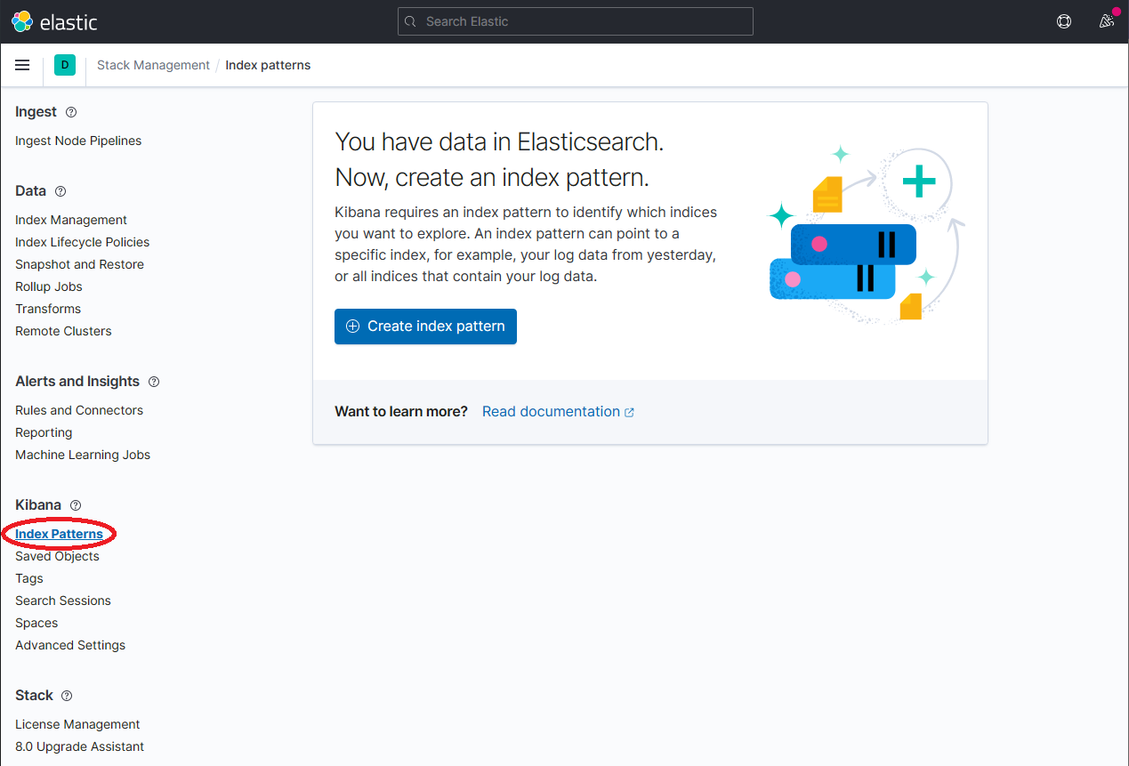1129x766 pixels.
Task: Click the help icon next to Ingest heading
Action: click(x=73, y=111)
